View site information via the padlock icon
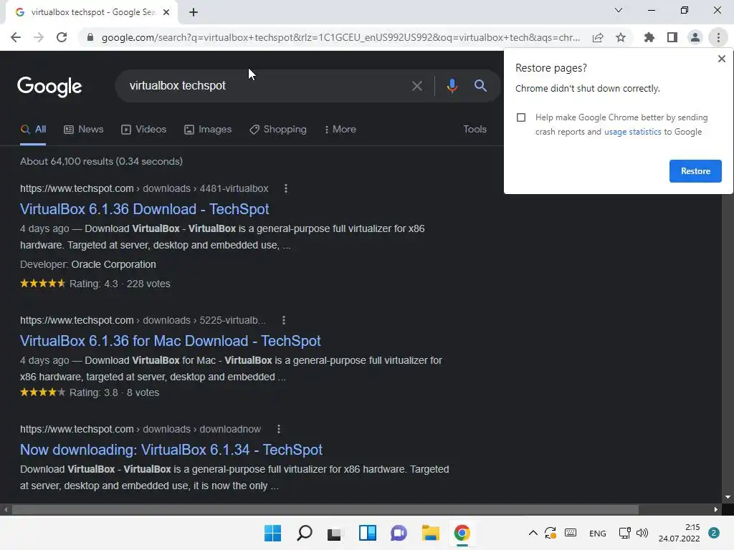 pos(90,37)
